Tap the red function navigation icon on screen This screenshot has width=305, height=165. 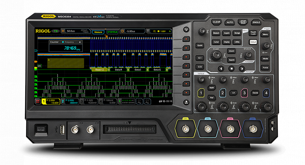pyautogui.click(x=38, y=102)
